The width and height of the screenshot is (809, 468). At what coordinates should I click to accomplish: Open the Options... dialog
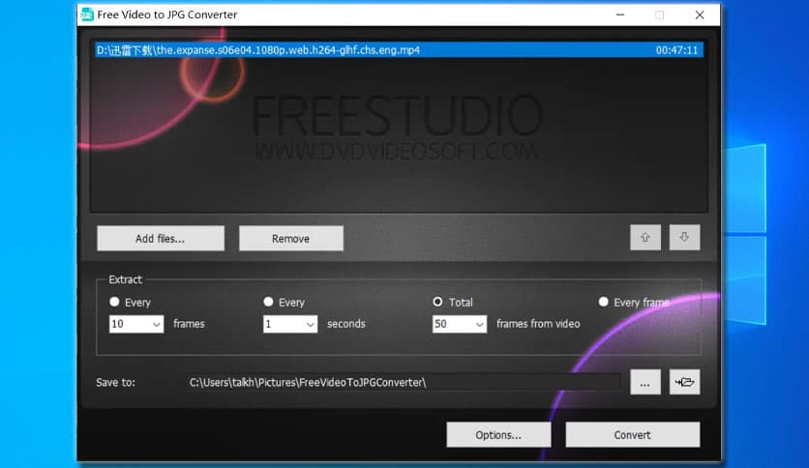point(498,435)
